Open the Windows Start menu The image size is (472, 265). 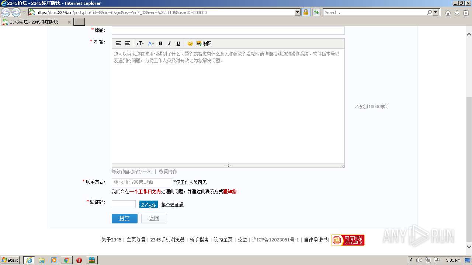(10, 260)
